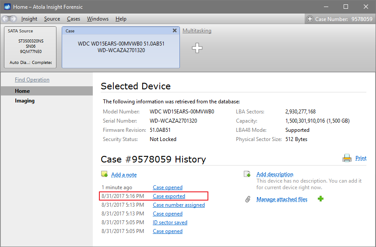
Task: Click the Multitasking link
Action: (x=197, y=31)
